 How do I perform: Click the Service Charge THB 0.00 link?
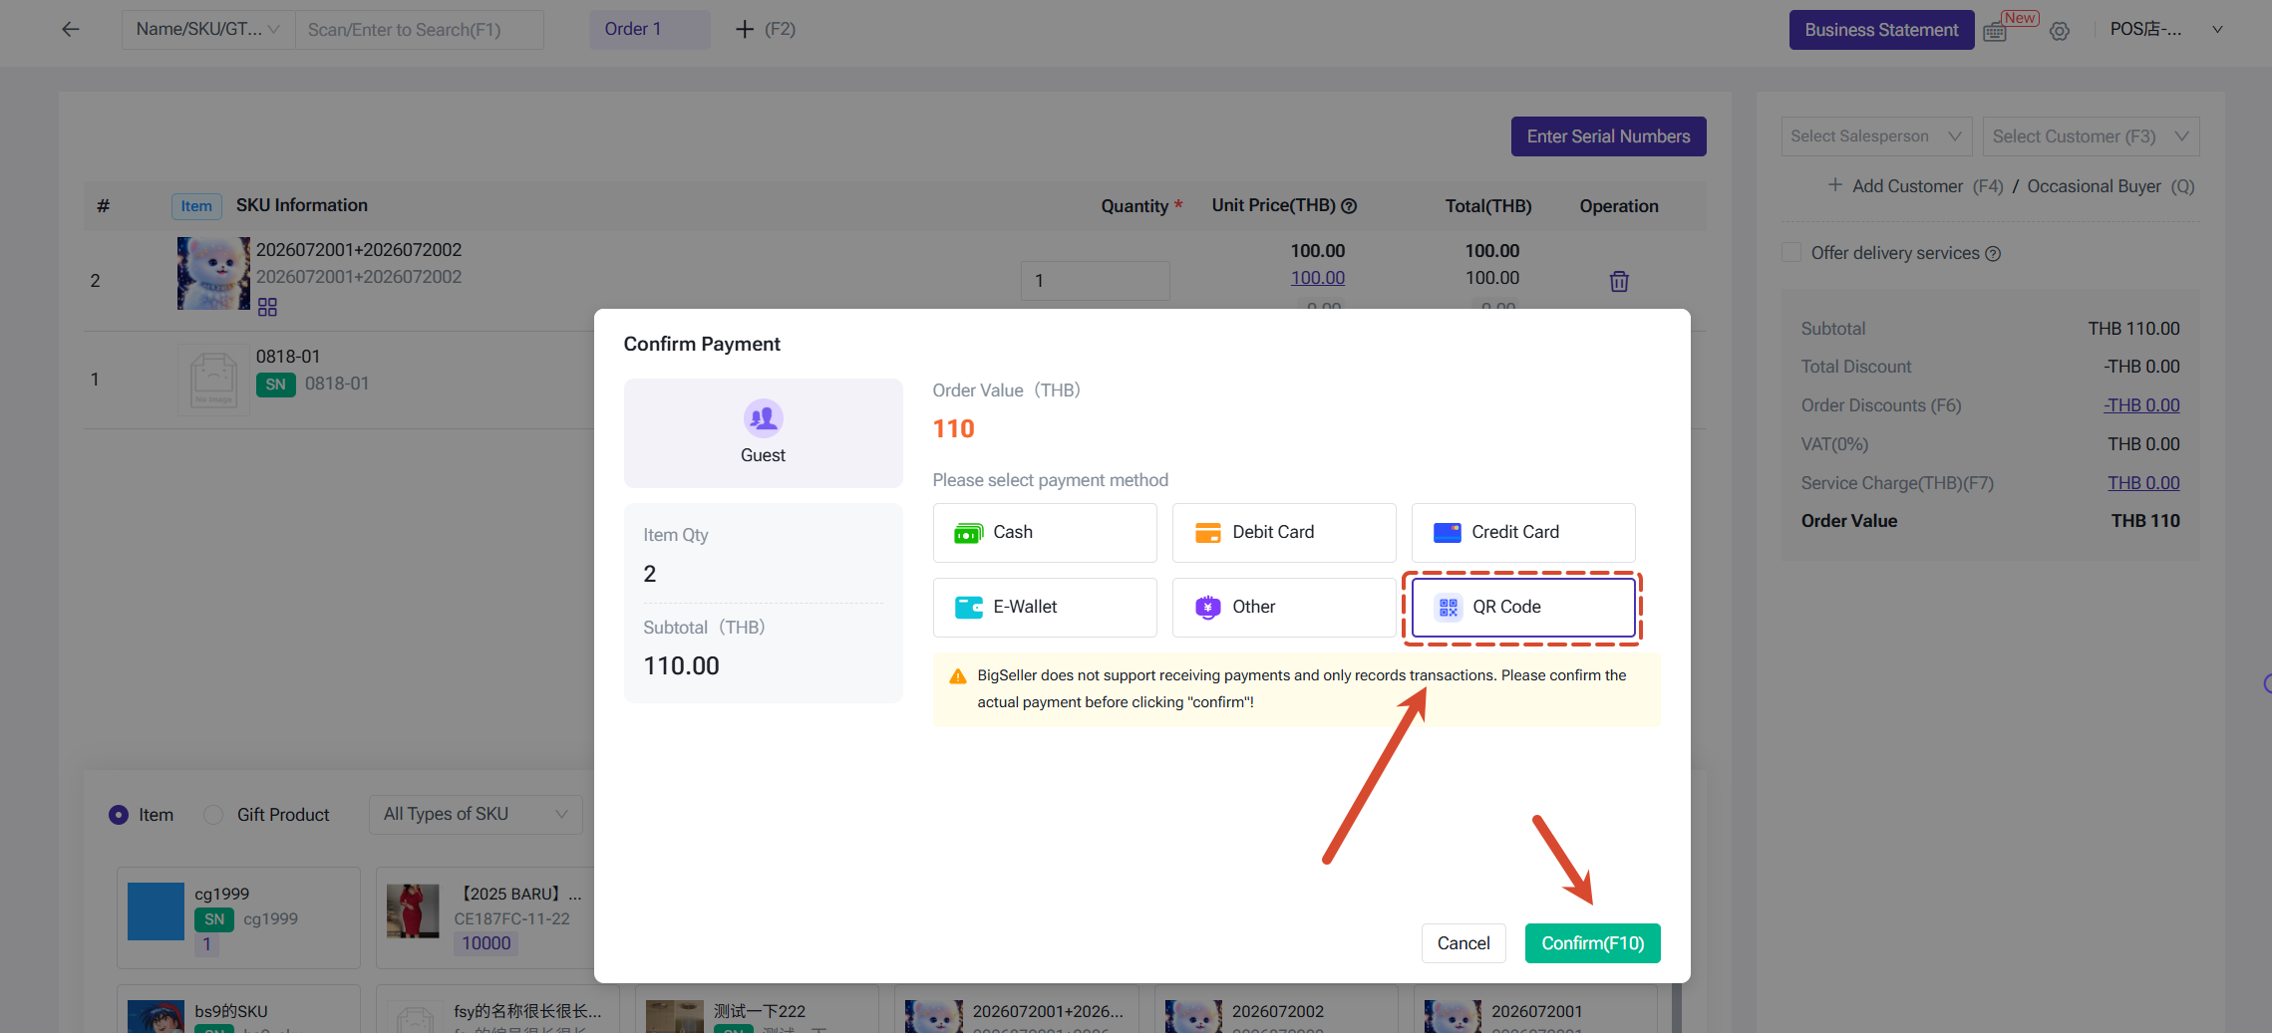[x=2143, y=483]
